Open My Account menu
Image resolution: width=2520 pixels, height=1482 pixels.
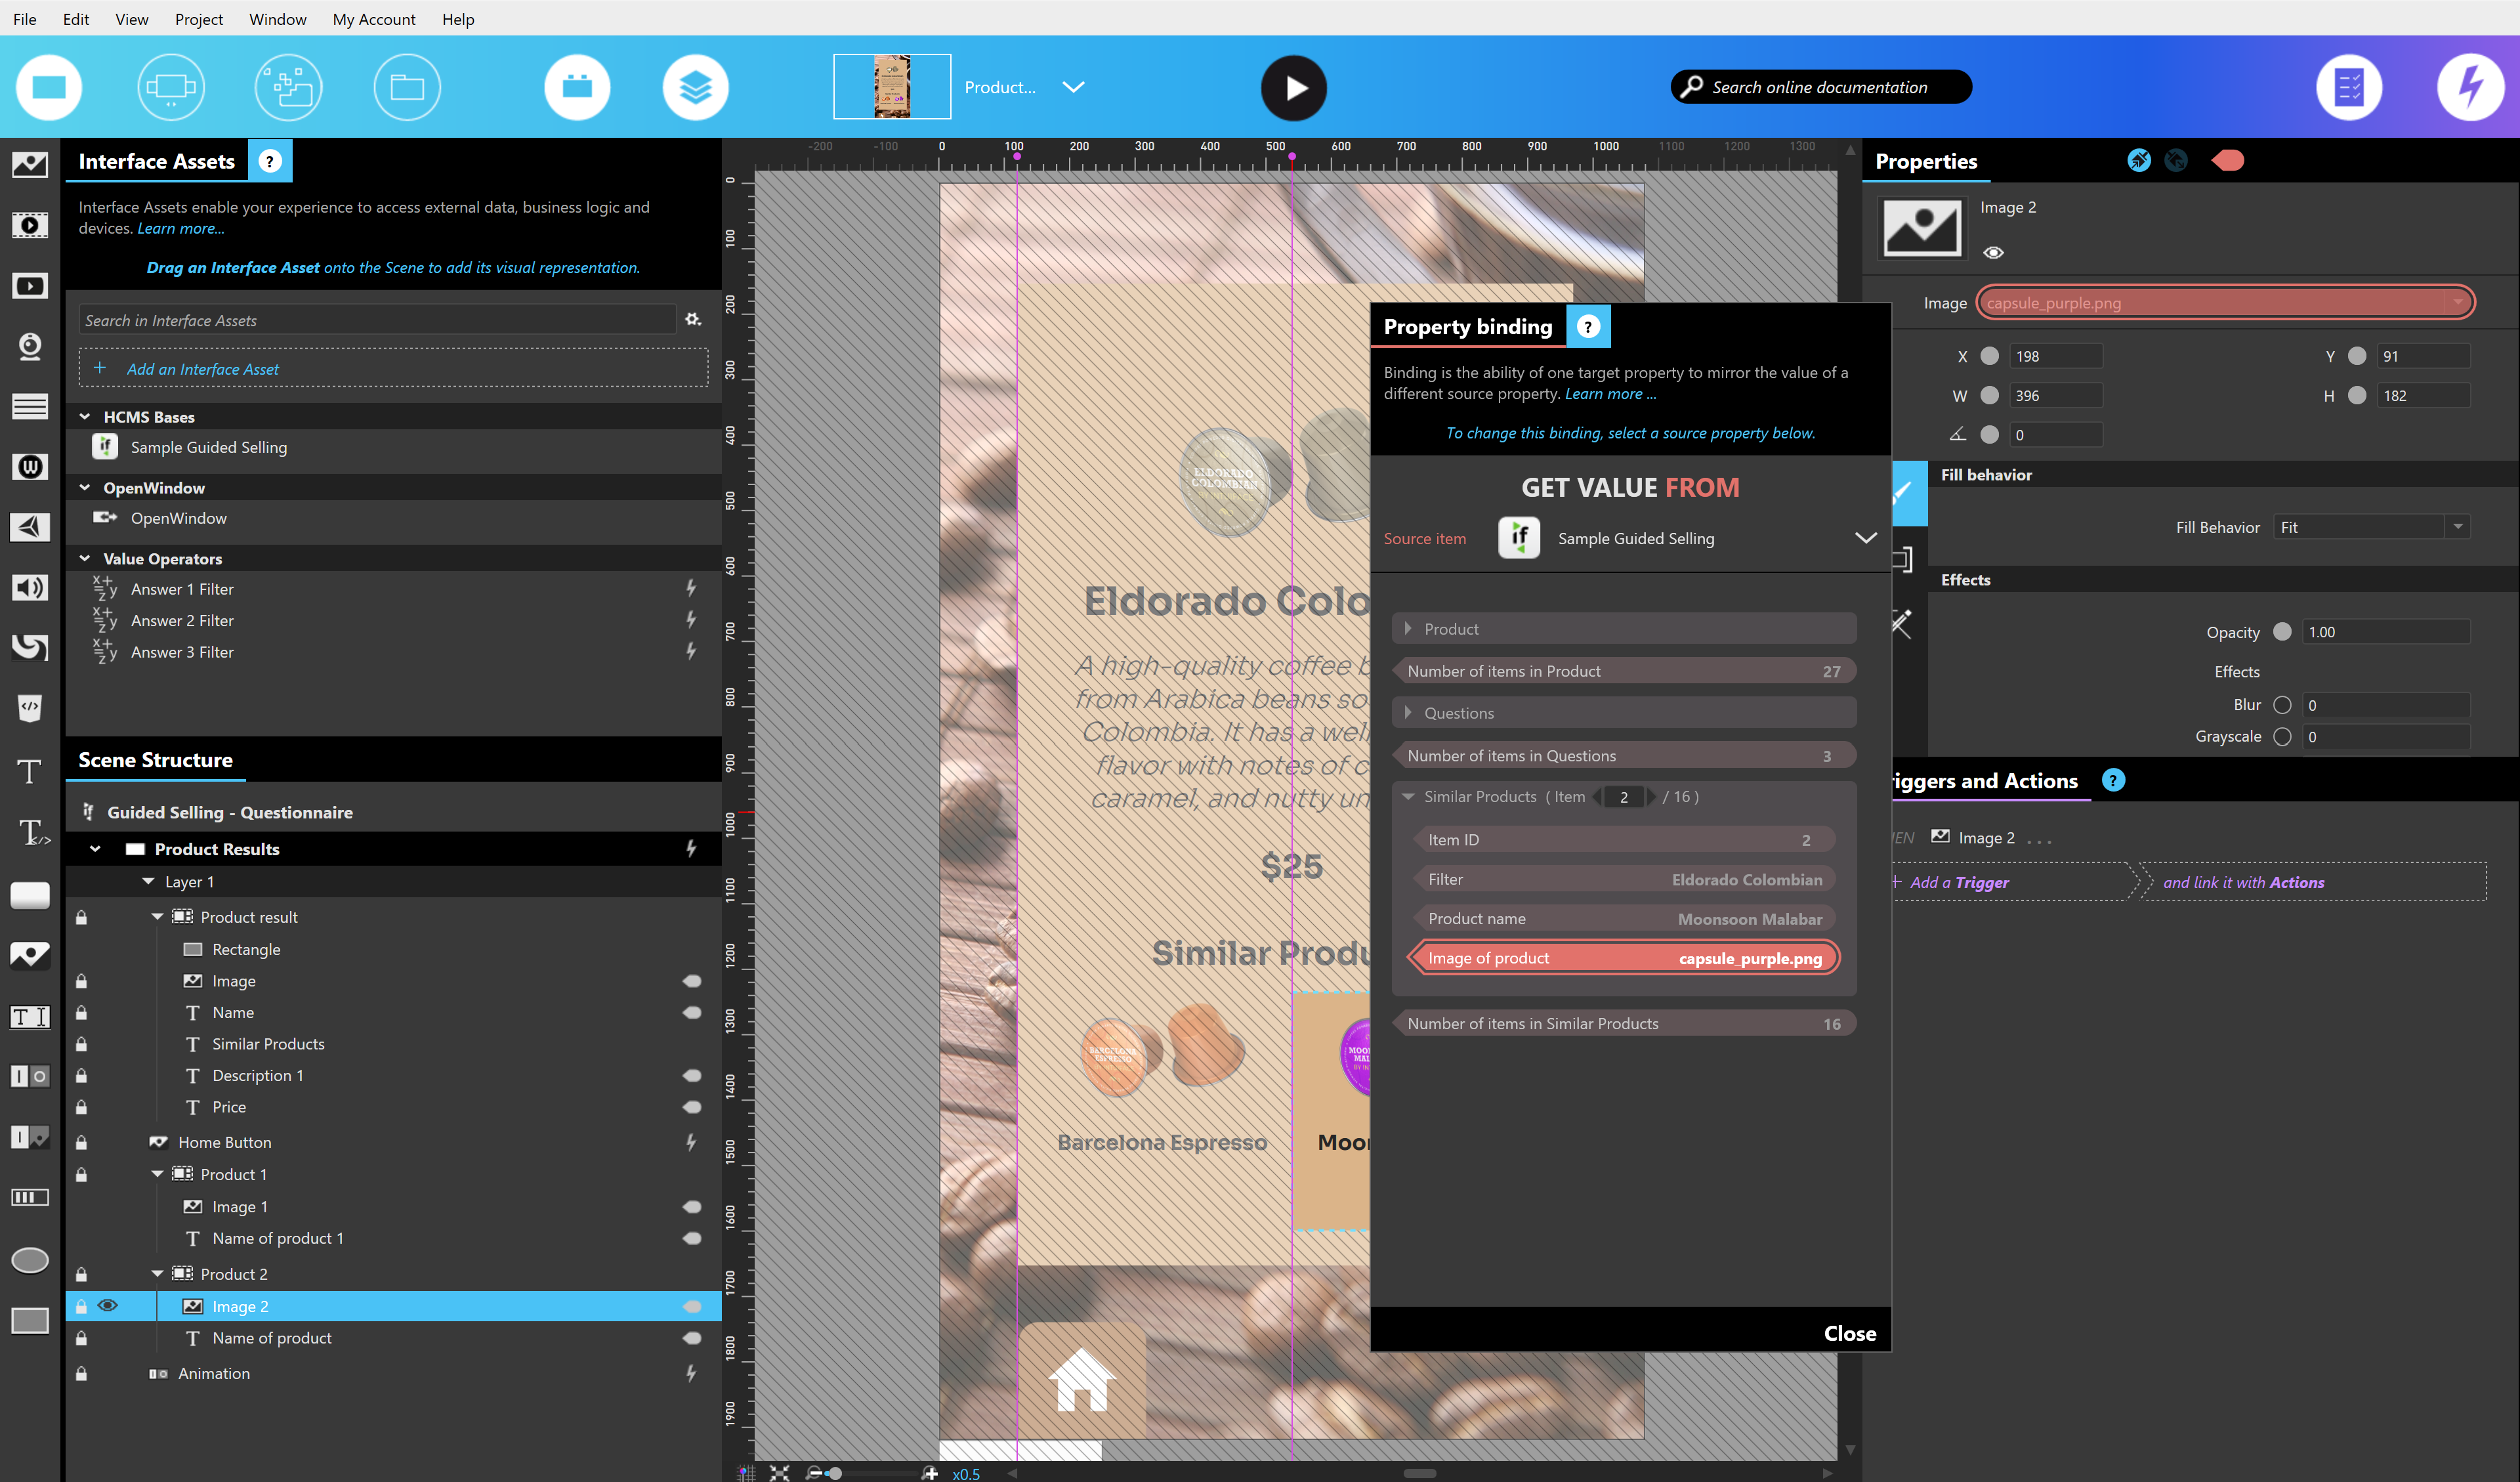click(x=374, y=19)
